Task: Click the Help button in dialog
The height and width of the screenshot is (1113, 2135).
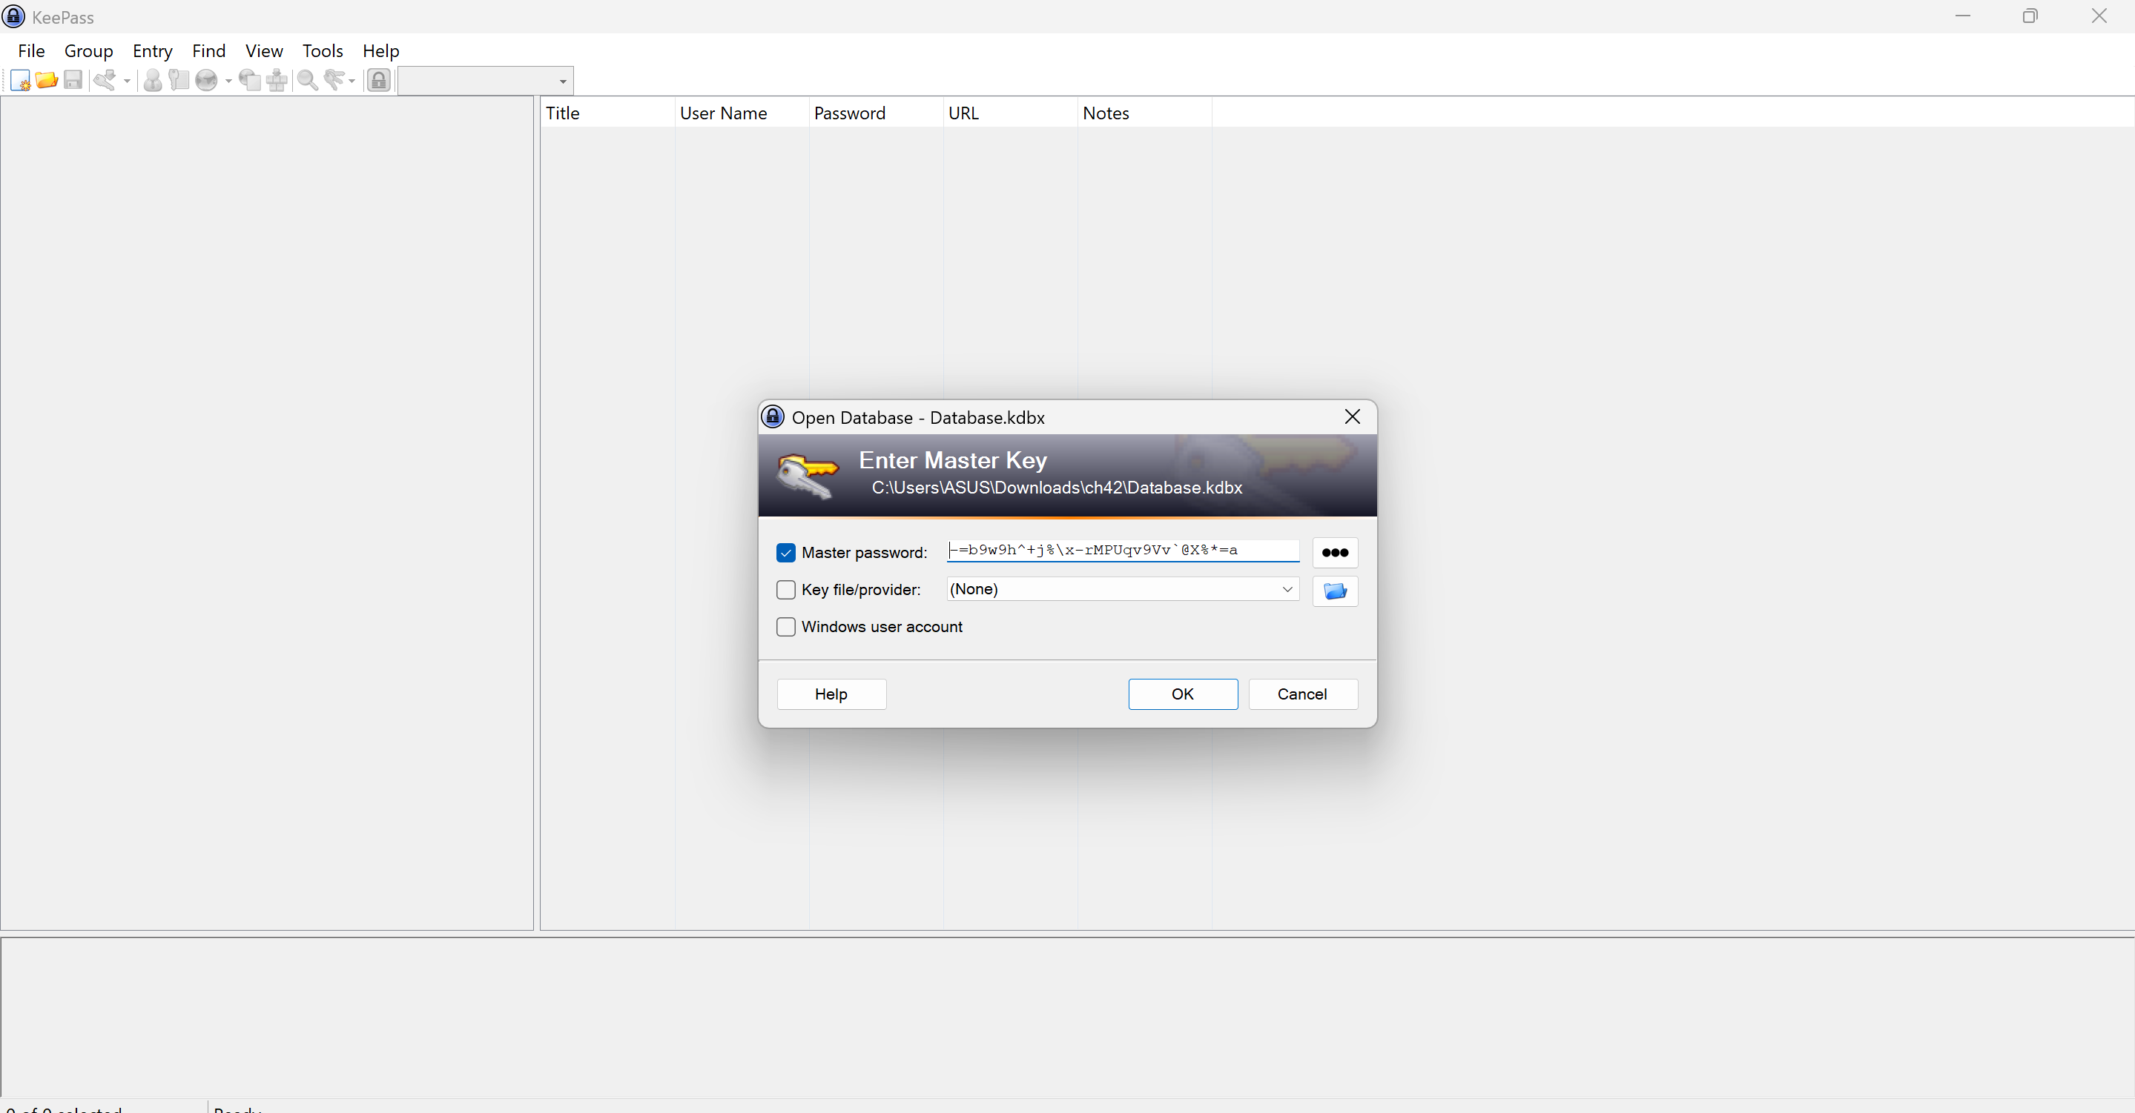Action: pos(831,694)
